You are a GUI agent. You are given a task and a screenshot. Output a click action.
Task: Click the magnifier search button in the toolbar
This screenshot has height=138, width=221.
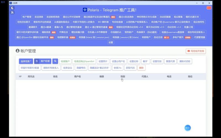coord(55,61)
